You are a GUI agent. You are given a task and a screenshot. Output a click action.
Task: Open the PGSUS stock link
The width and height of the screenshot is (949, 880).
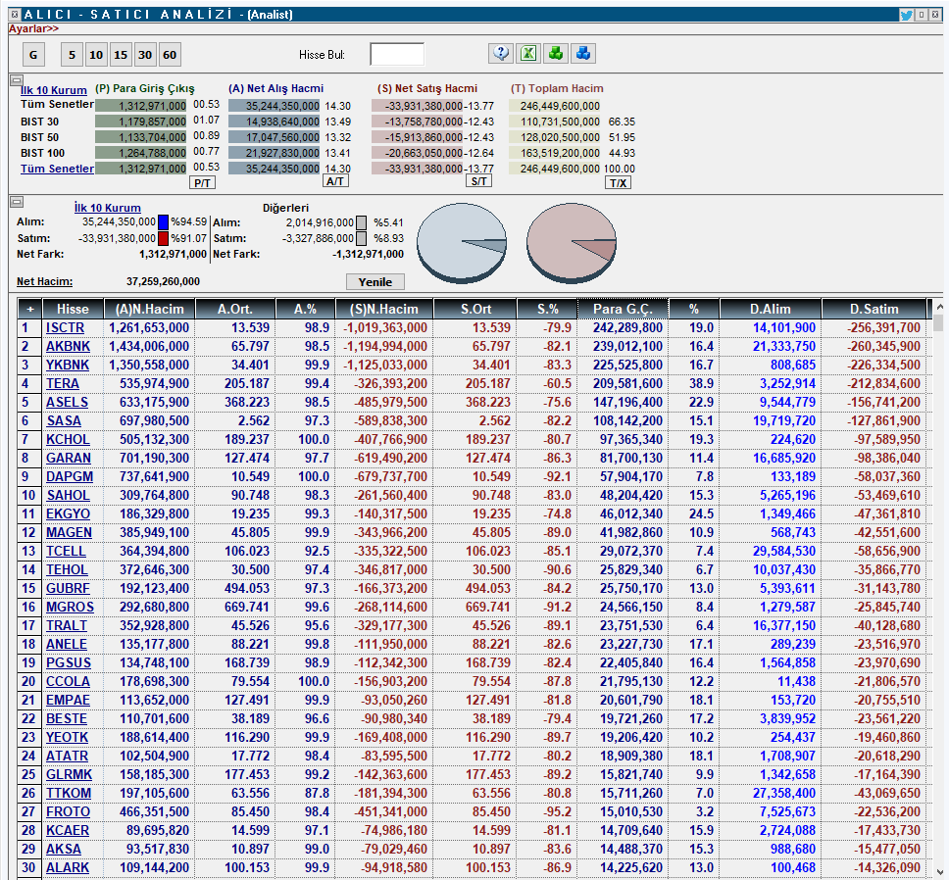tap(69, 662)
